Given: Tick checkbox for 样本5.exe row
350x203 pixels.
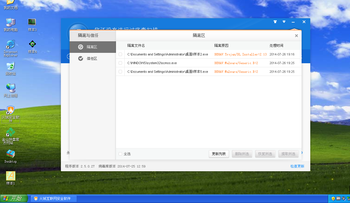Looking at the screenshot, I should click(120, 72).
